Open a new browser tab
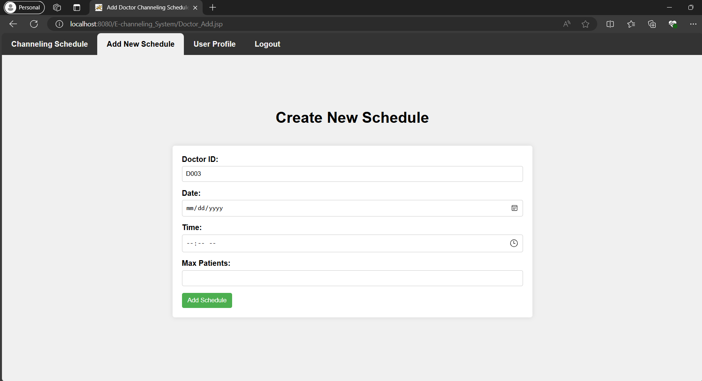Viewport: 702px width, 381px height. click(213, 8)
